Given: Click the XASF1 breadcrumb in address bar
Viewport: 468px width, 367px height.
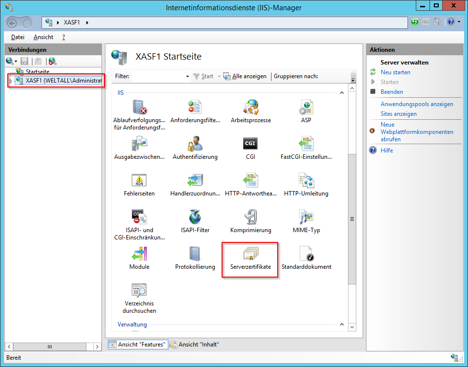Looking at the screenshot, I should click(72, 22).
